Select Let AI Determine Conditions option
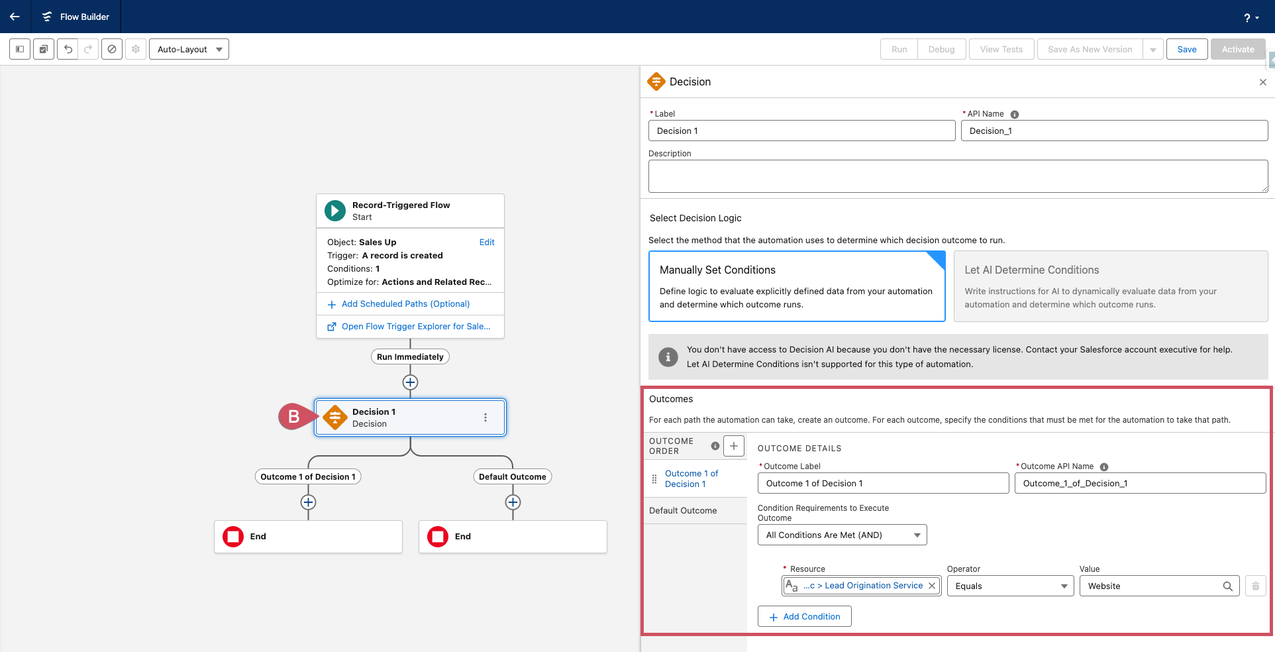The image size is (1275, 652). click(1111, 286)
